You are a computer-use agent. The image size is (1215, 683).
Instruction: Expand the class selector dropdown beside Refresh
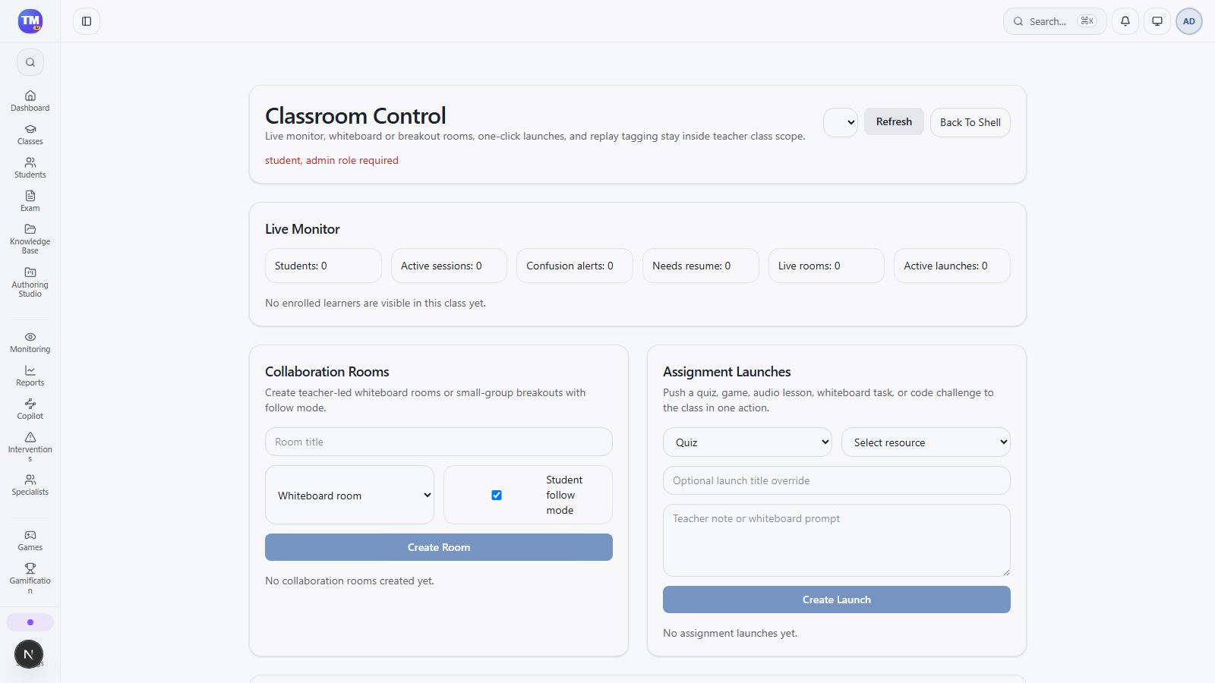tap(841, 122)
